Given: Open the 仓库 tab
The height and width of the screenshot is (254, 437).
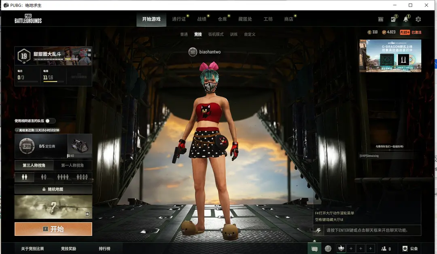Looking at the screenshot, I should coord(223,19).
